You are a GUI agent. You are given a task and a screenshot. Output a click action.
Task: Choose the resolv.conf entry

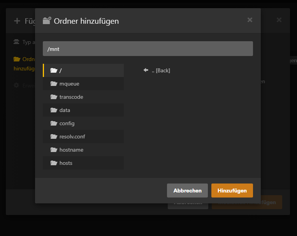pyautogui.click(x=83, y=136)
